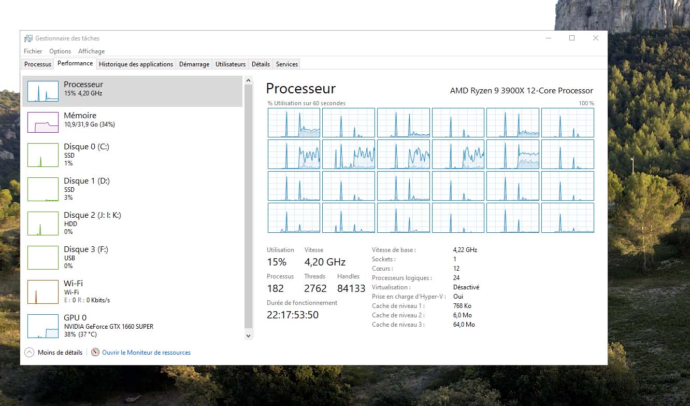690x406 pixels.
Task: Switch to the Historique des applications tab
Action: (x=136, y=64)
